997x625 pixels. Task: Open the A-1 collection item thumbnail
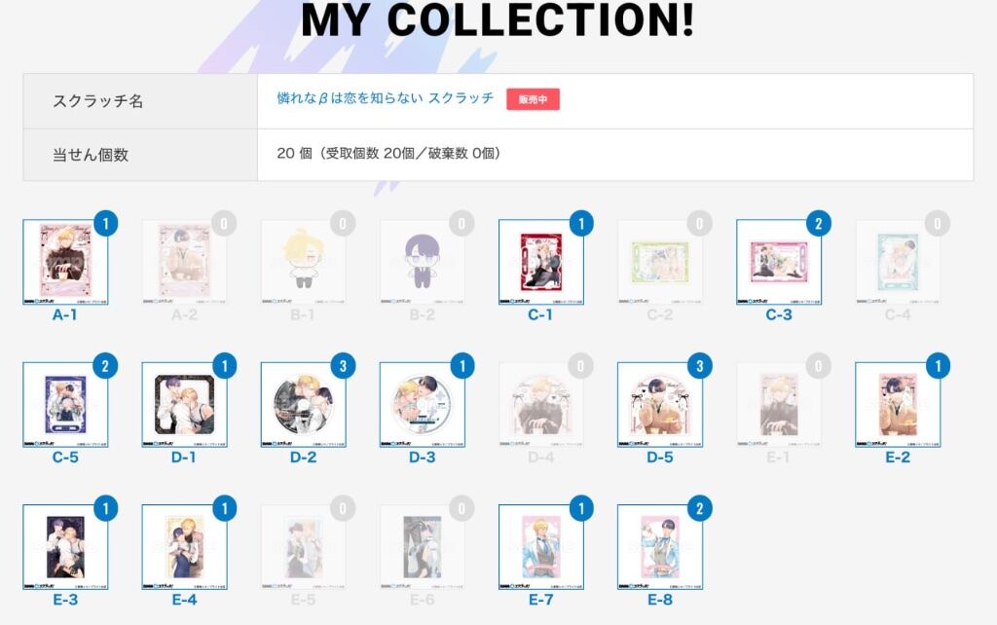tap(65, 262)
